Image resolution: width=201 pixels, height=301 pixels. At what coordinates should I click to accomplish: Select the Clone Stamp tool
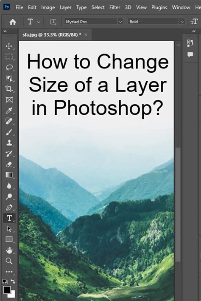coord(9,143)
